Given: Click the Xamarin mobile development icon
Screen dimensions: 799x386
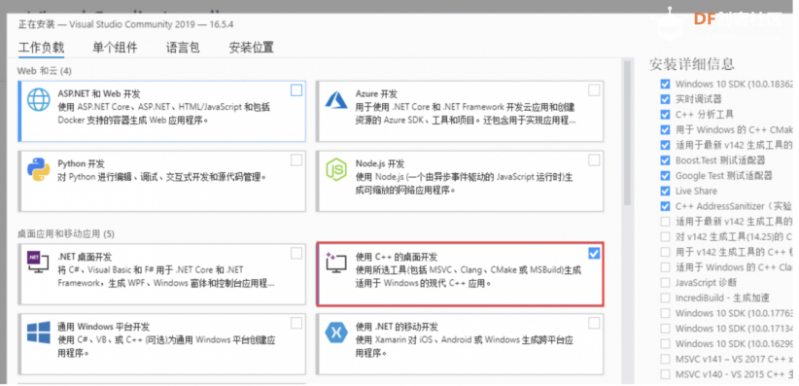Looking at the screenshot, I should point(336,333).
